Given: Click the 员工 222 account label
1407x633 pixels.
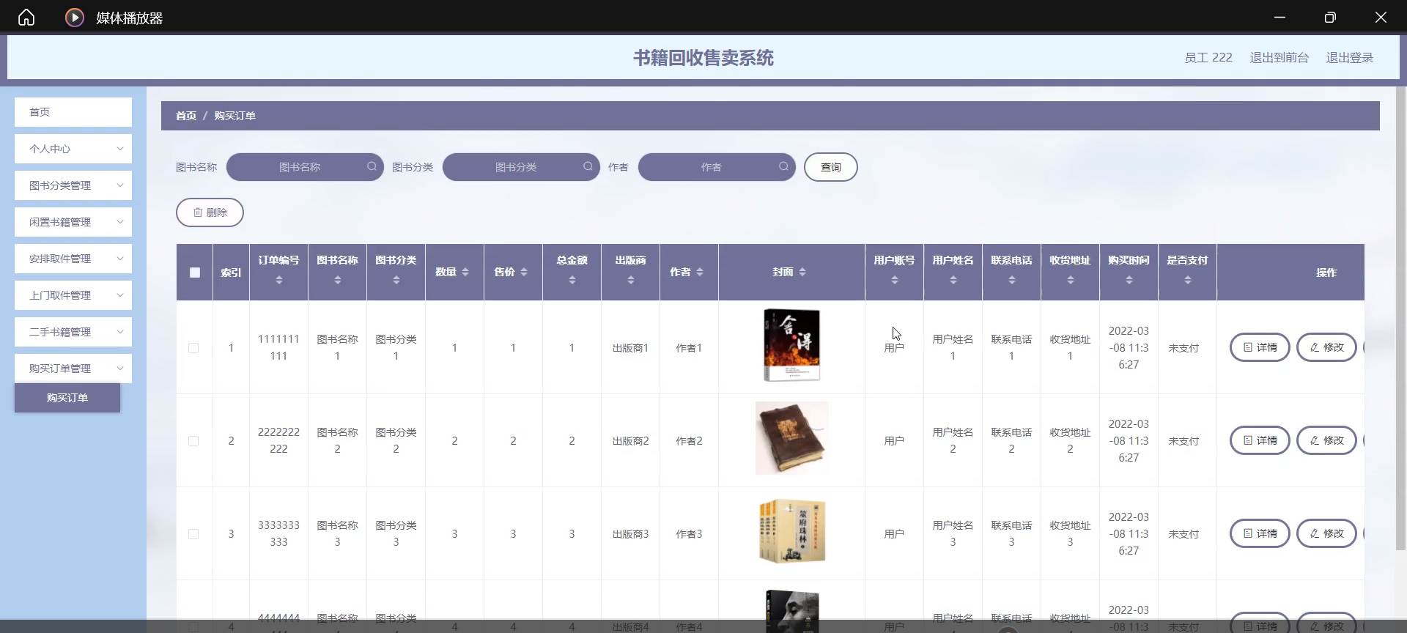Looking at the screenshot, I should pyautogui.click(x=1208, y=57).
